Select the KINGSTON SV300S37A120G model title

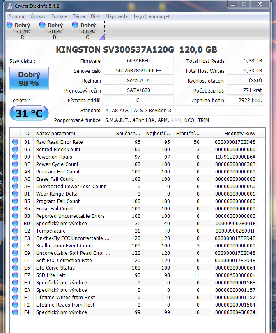(x=137, y=50)
